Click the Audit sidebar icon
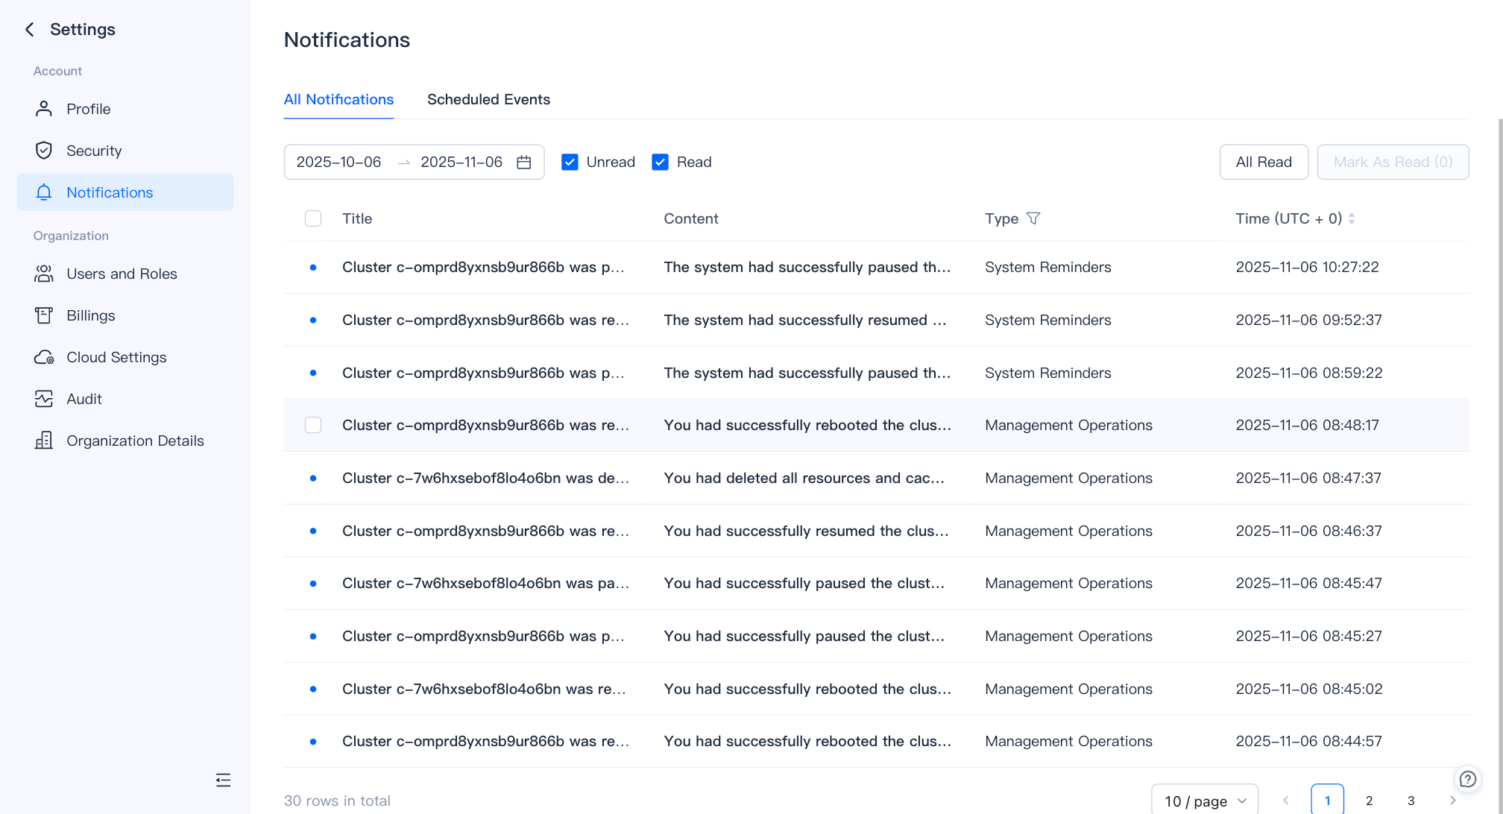The width and height of the screenshot is (1503, 814). (x=44, y=399)
